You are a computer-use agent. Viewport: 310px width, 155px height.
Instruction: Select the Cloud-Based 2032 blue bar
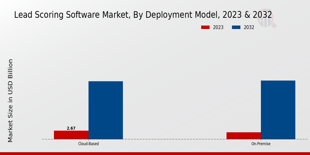click(x=106, y=110)
